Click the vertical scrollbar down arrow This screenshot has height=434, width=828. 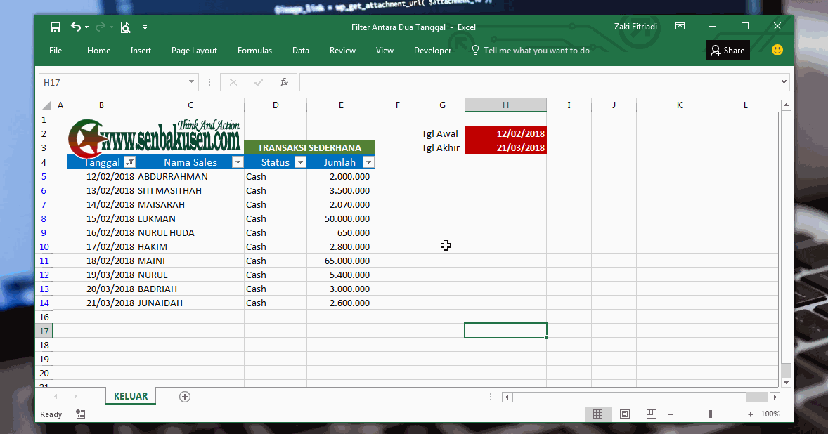787,383
